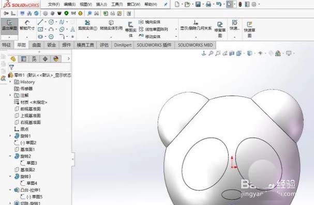Expand the 注解 tree node
This screenshot has width=314, height=205.
(x=10, y=95)
